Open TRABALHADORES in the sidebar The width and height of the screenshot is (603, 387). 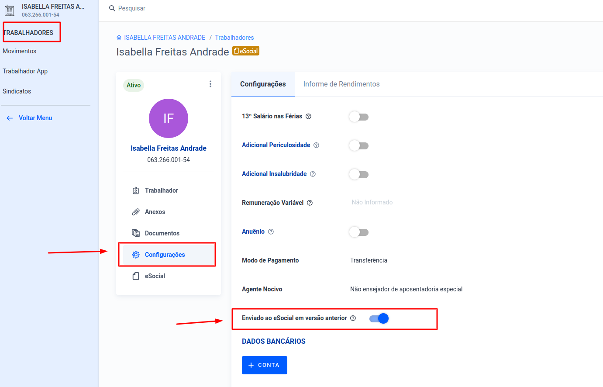28,33
